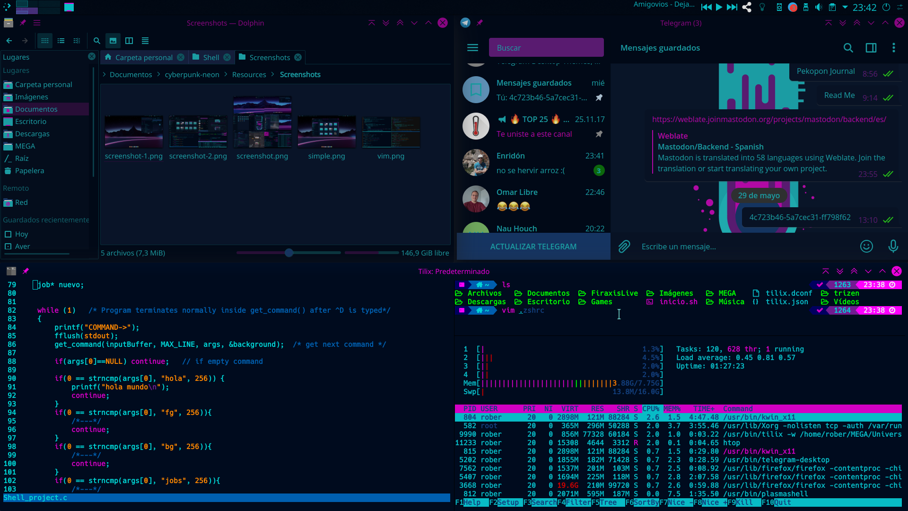The width and height of the screenshot is (908, 511).
Task: Click ACTUALIZAR TELEGRAM button
Action: (x=533, y=247)
